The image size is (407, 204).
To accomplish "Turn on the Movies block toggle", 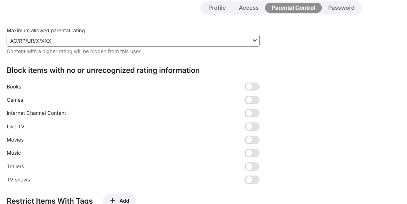I will coord(252,140).
